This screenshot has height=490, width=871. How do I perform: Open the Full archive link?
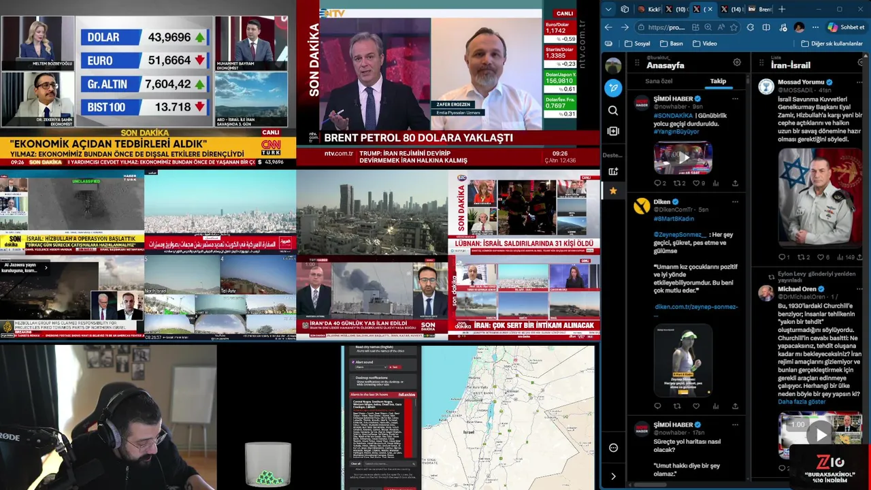coord(407,395)
